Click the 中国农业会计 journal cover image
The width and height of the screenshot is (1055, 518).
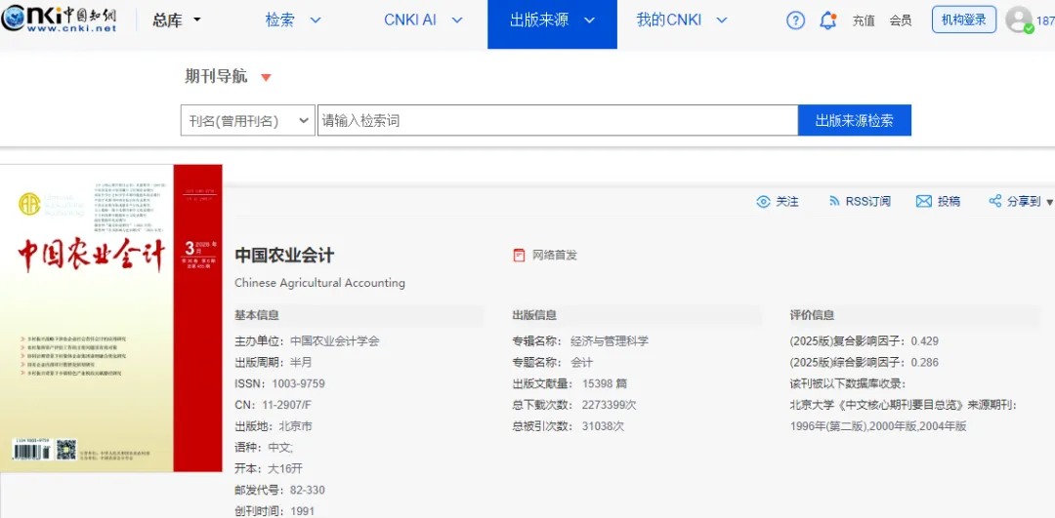tap(111, 318)
